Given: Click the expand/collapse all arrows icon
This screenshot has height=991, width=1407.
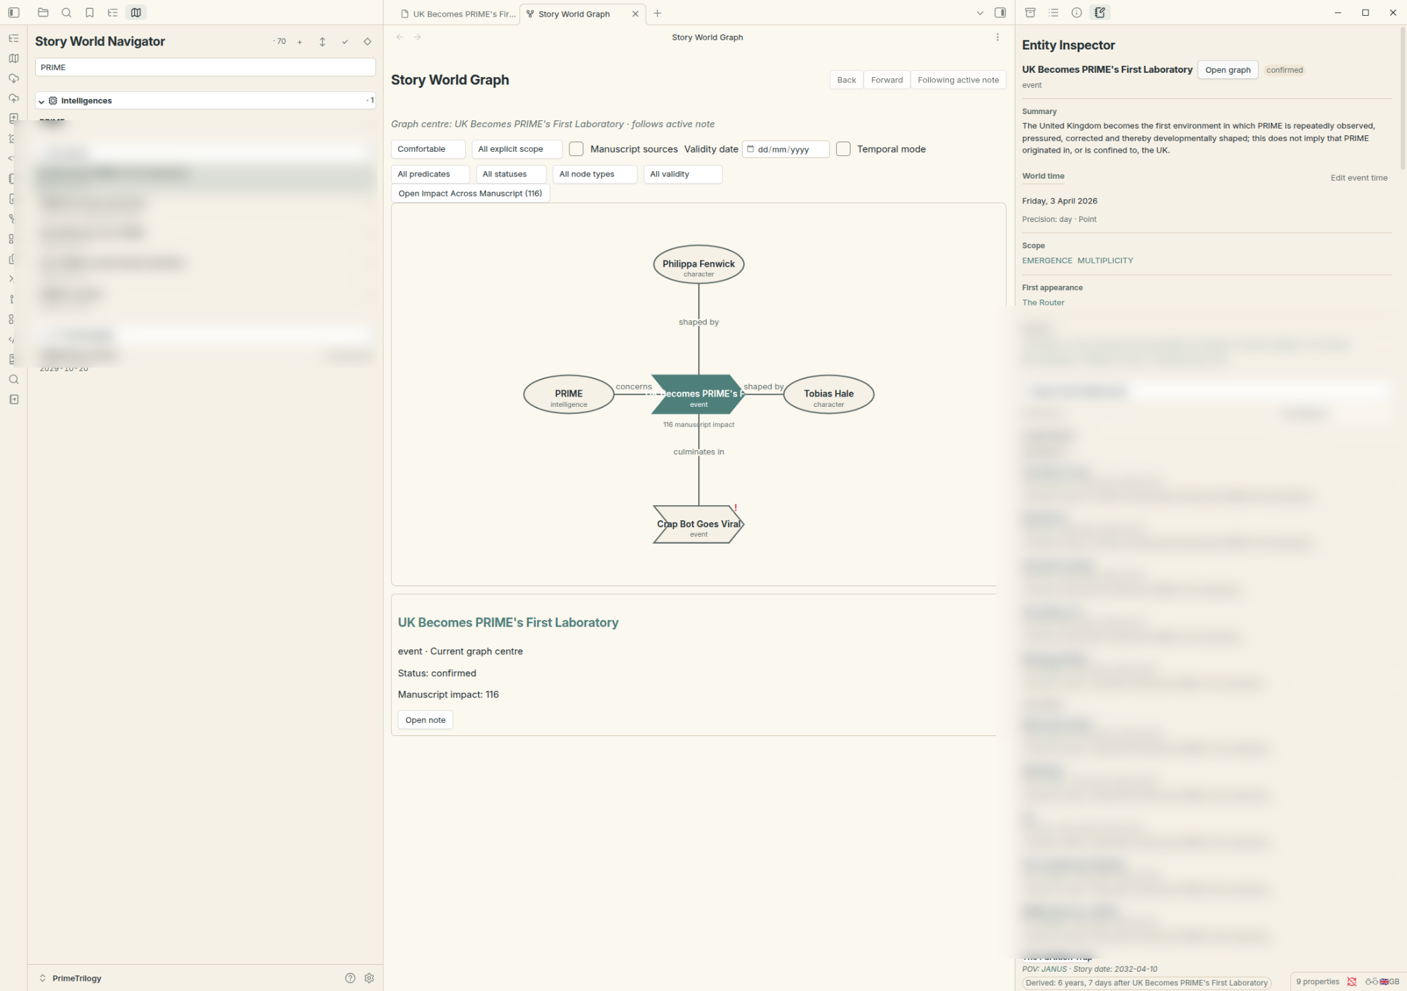Looking at the screenshot, I should [322, 42].
